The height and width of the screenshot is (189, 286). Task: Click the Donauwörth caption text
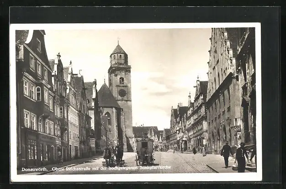point(35,169)
